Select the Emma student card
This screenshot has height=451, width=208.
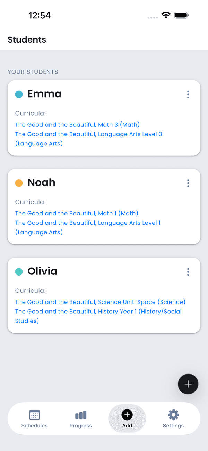(104, 118)
